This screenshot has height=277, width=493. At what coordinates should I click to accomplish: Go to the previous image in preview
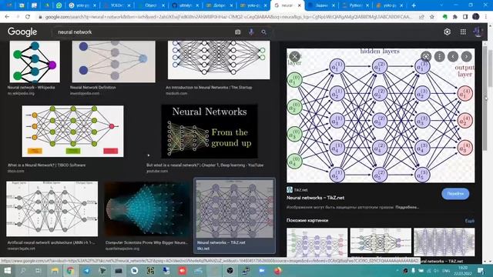tap(453, 56)
